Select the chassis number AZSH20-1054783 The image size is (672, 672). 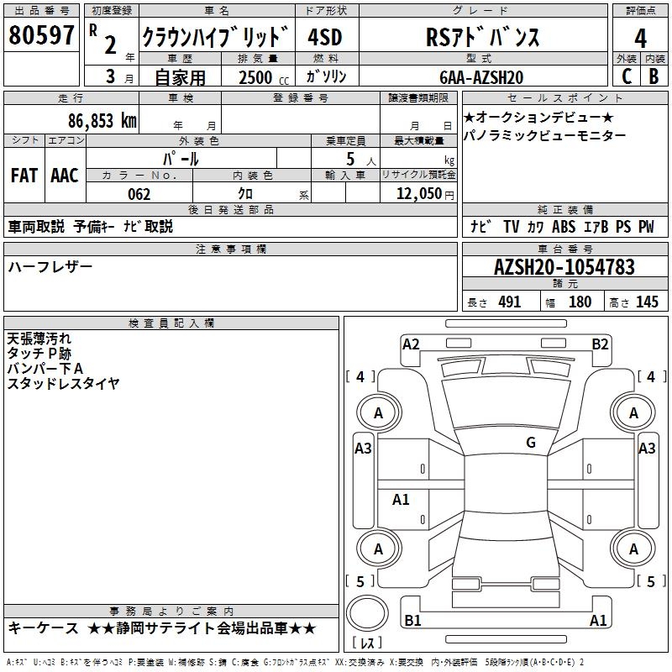564,267
